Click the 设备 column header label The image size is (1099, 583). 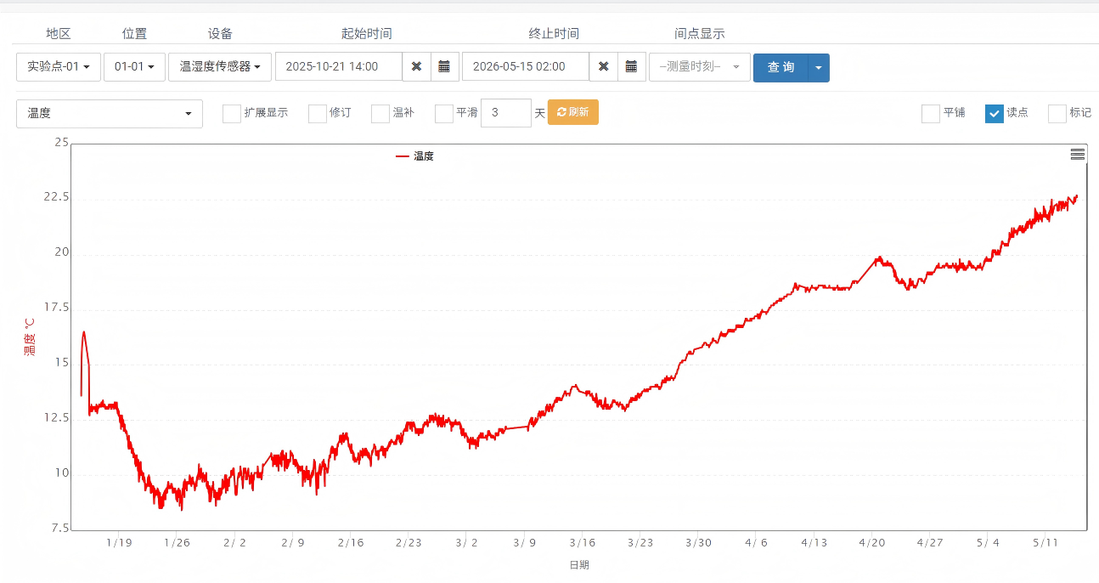point(220,34)
